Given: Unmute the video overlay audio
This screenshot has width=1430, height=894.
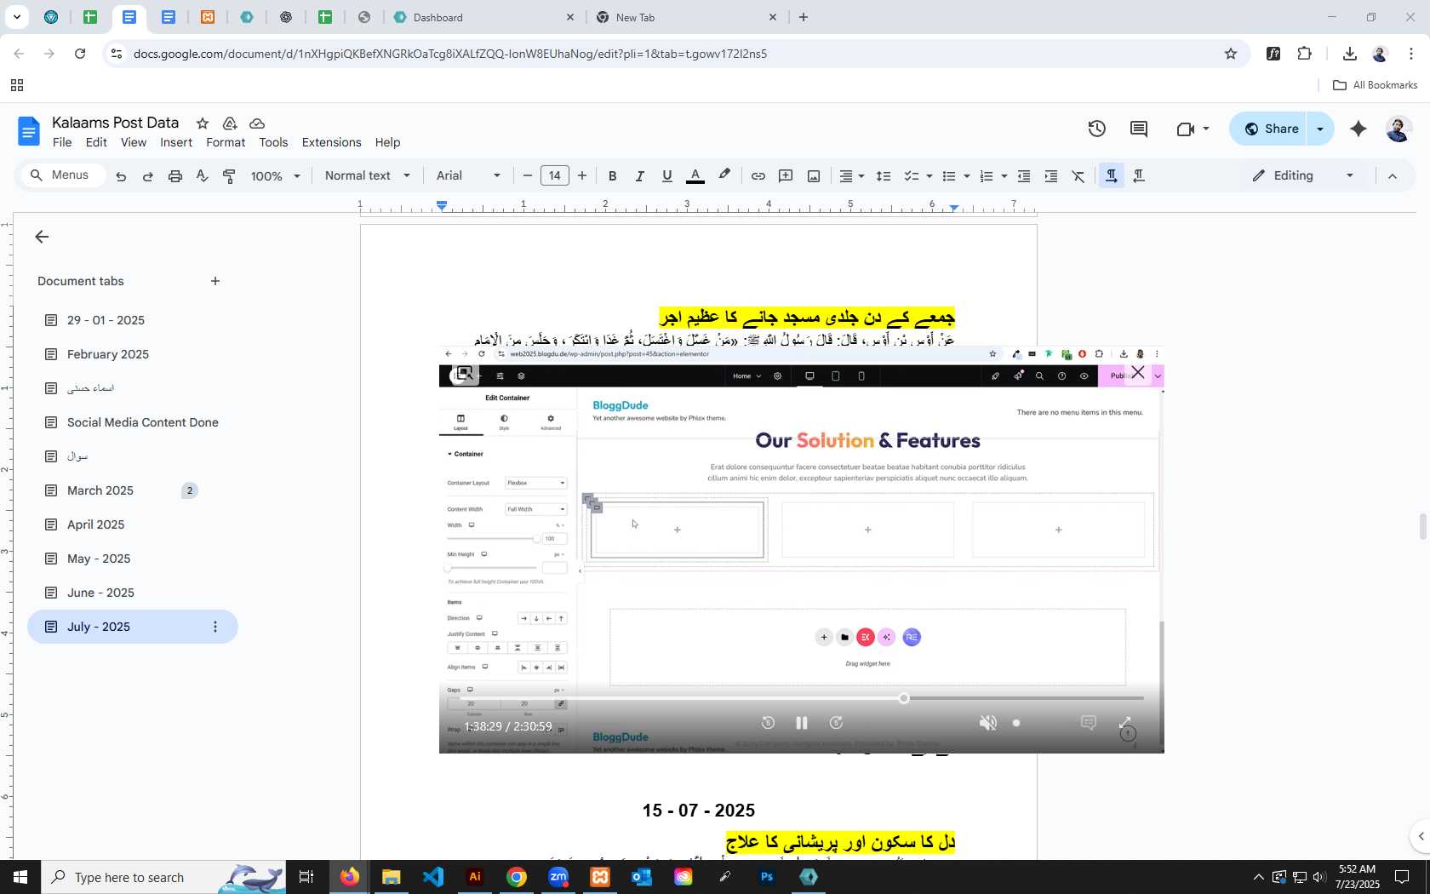Looking at the screenshot, I should click(987, 723).
